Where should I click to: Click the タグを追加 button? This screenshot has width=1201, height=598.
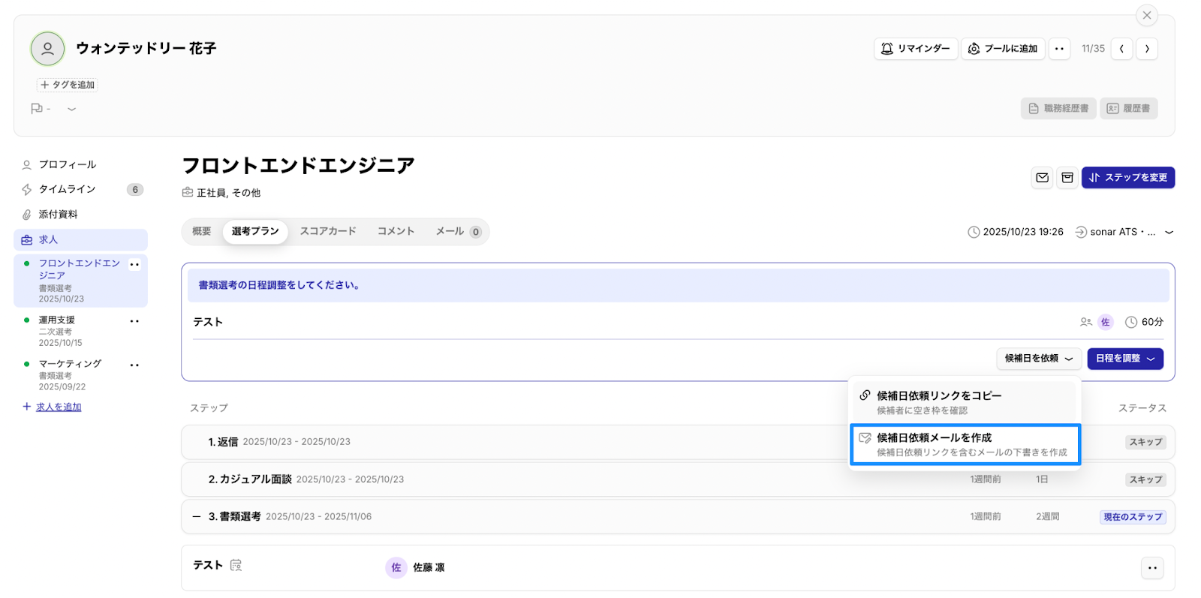(x=68, y=85)
